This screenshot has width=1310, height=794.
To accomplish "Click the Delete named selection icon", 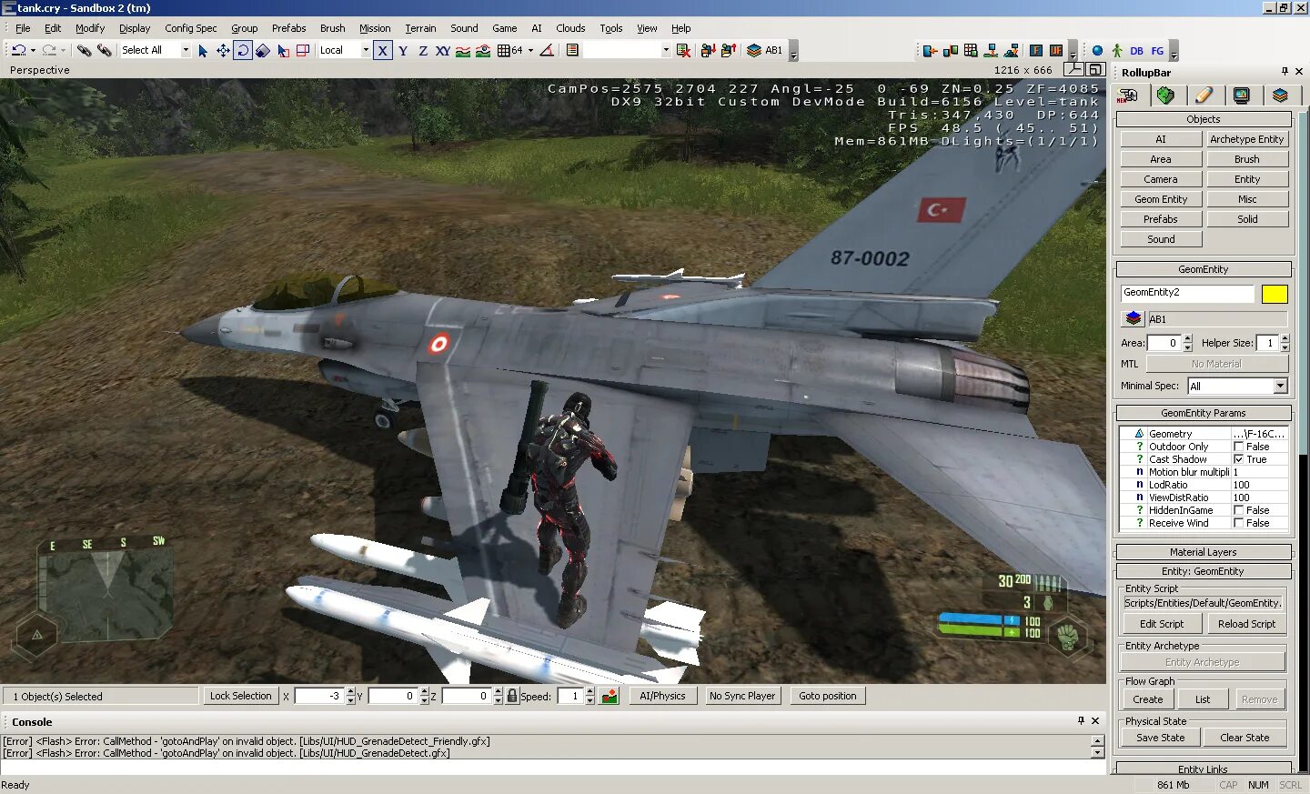I will click(684, 51).
